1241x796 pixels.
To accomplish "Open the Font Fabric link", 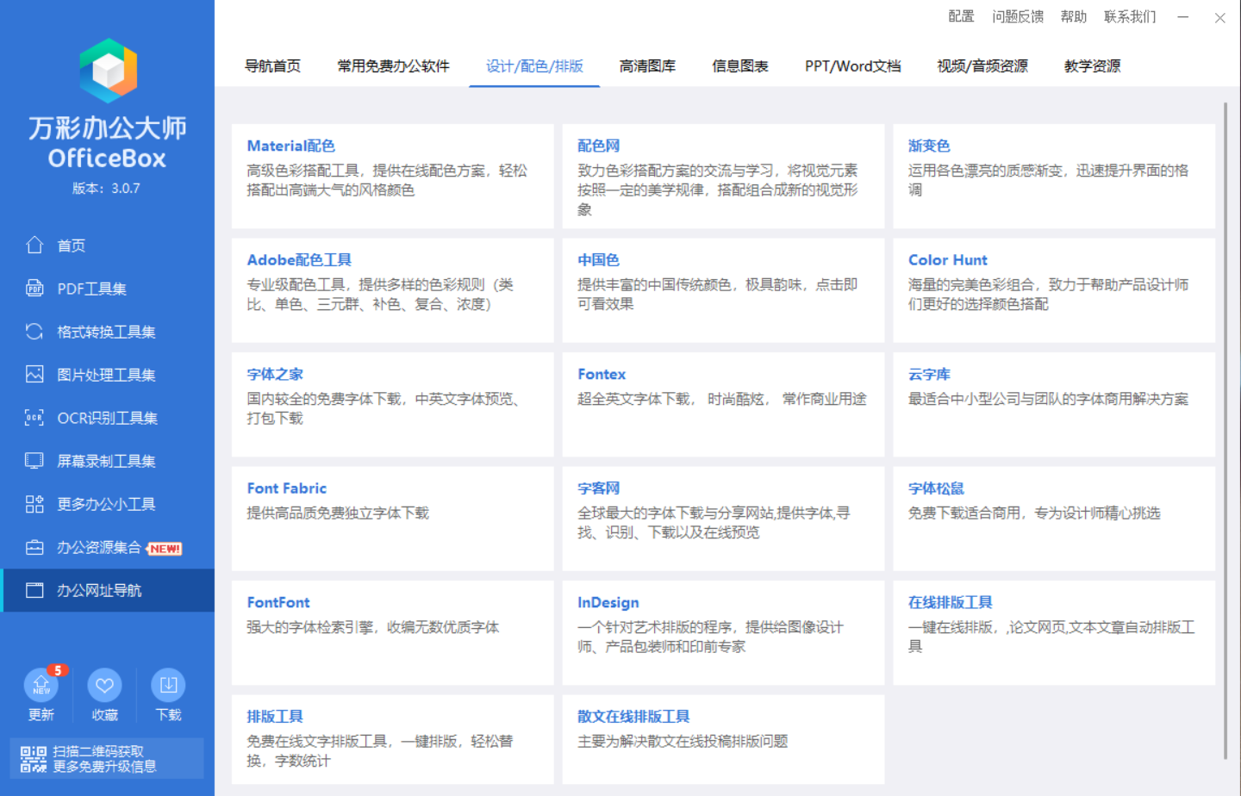I will tap(287, 488).
